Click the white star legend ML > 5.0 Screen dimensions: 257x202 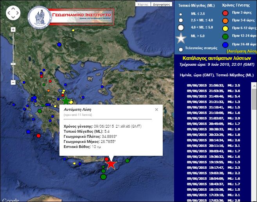coord(181,38)
